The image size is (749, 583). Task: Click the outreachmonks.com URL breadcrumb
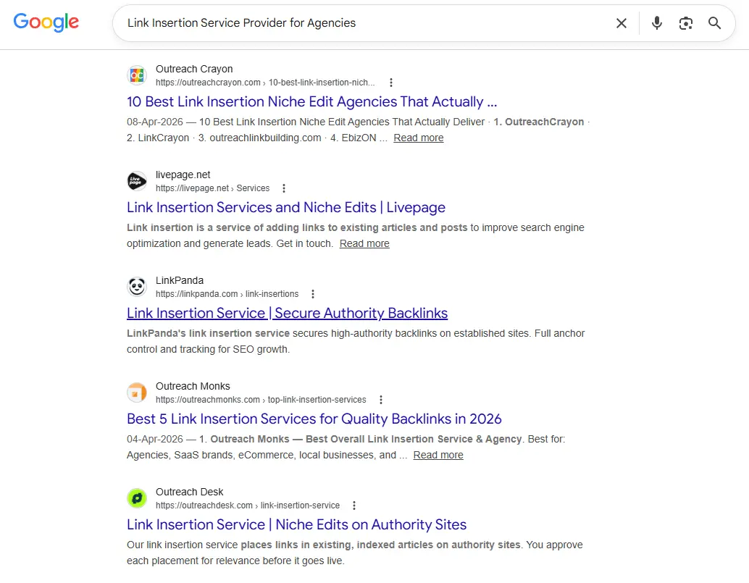(261, 400)
